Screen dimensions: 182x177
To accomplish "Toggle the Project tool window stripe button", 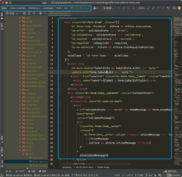I will pos(2,16).
